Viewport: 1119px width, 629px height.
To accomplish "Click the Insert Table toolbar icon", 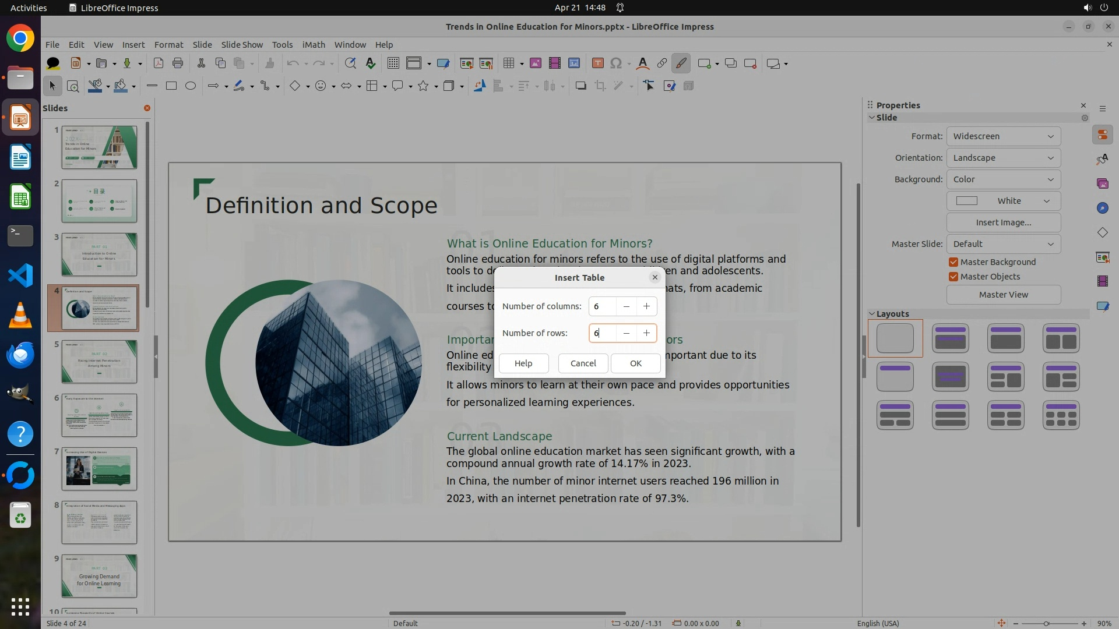I will click(509, 63).
